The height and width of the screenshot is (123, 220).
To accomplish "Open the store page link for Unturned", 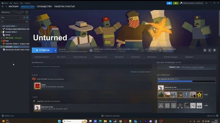I will point(42,57).
